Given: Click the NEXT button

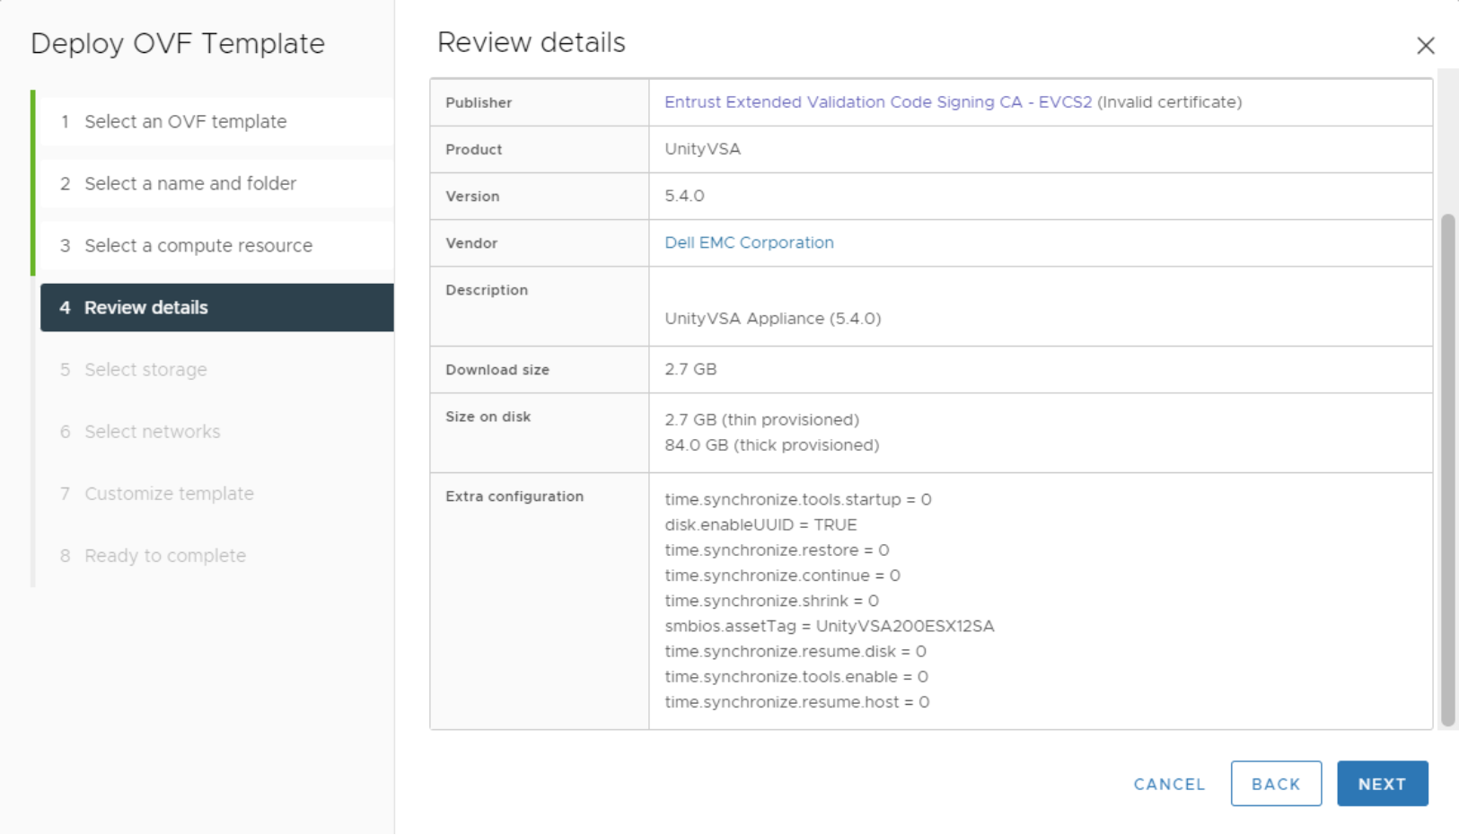Looking at the screenshot, I should (1382, 784).
